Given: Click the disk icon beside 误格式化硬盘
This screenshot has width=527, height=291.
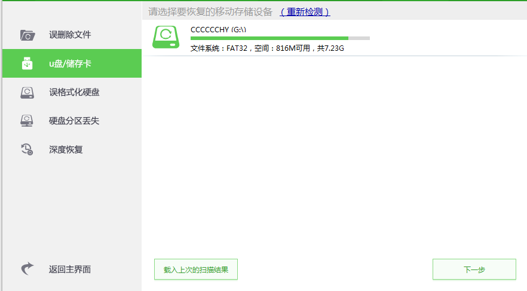Looking at the screenshot, I should [x=27, y=93].
